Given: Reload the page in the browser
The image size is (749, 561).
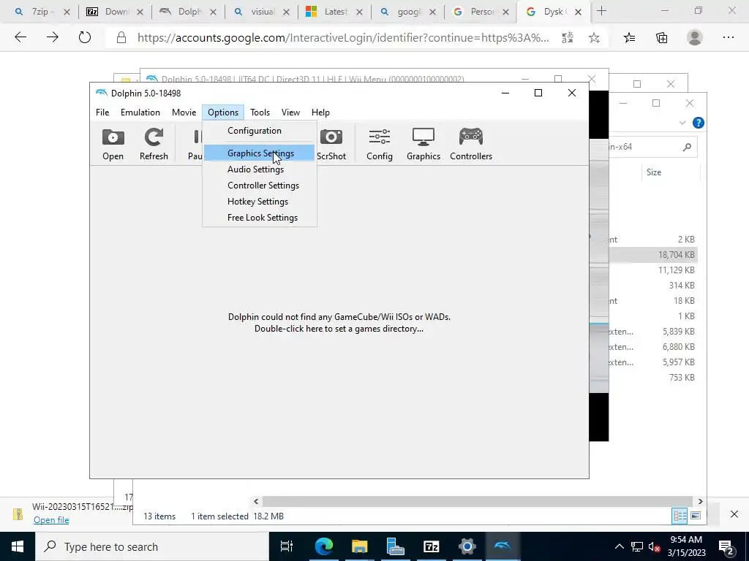Looking at the screenshot, I should coord(85,37).
